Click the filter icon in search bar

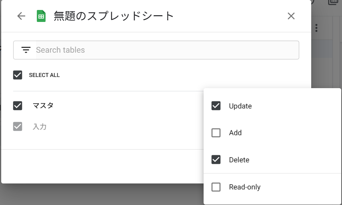coord(26,50)
